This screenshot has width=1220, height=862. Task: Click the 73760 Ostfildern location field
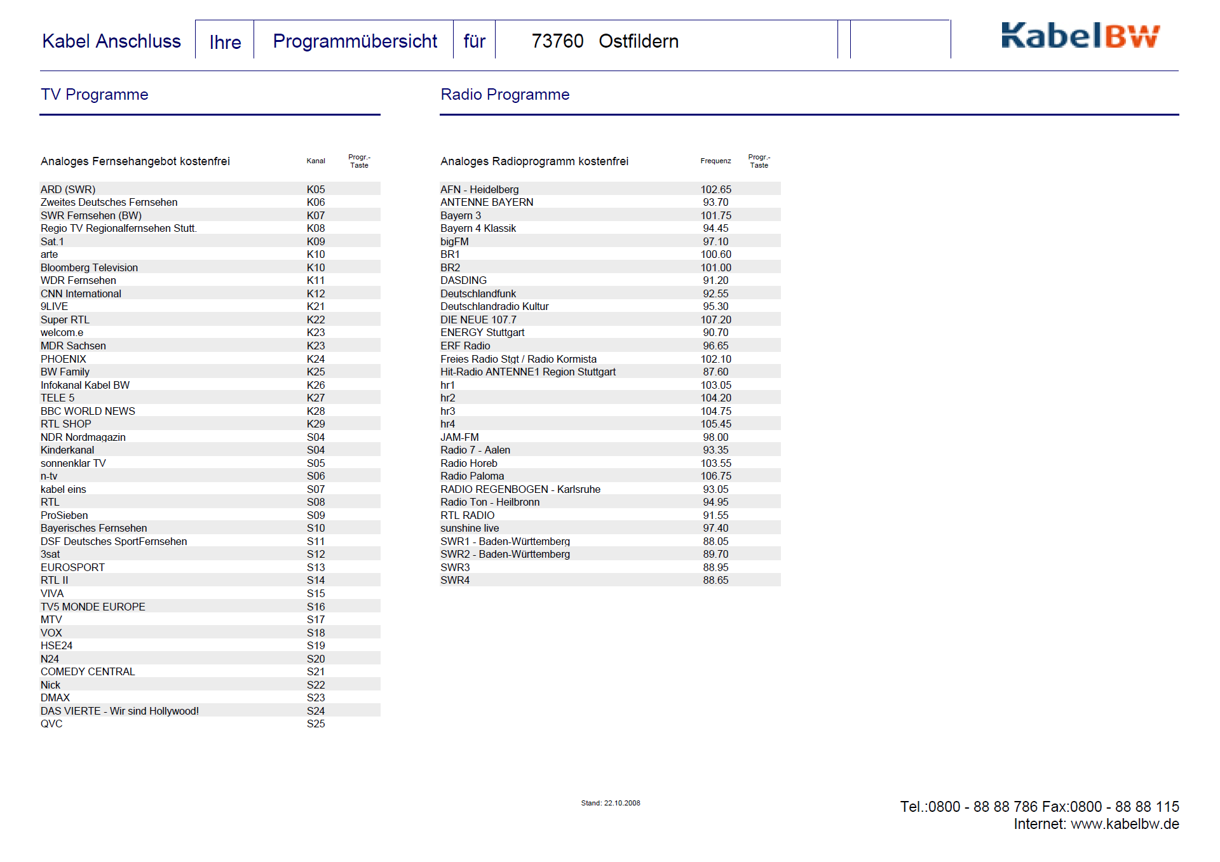pyautogui.click(x=605, y=41)
